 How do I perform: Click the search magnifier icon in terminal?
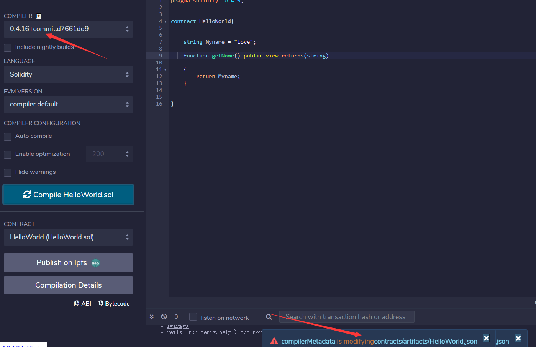coord(269,316)
